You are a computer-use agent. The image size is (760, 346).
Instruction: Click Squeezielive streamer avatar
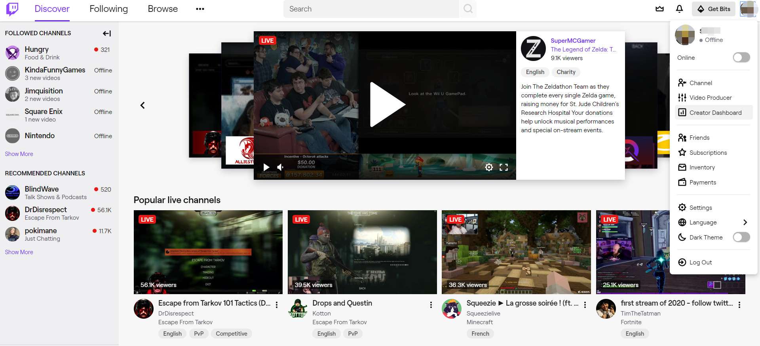click(x=452, y=309)
